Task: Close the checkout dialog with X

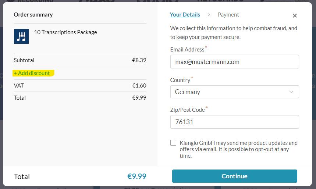Action: point(295,15)
